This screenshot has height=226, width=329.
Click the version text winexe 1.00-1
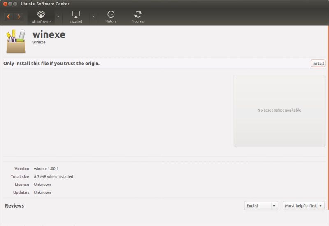coord(46,169)
